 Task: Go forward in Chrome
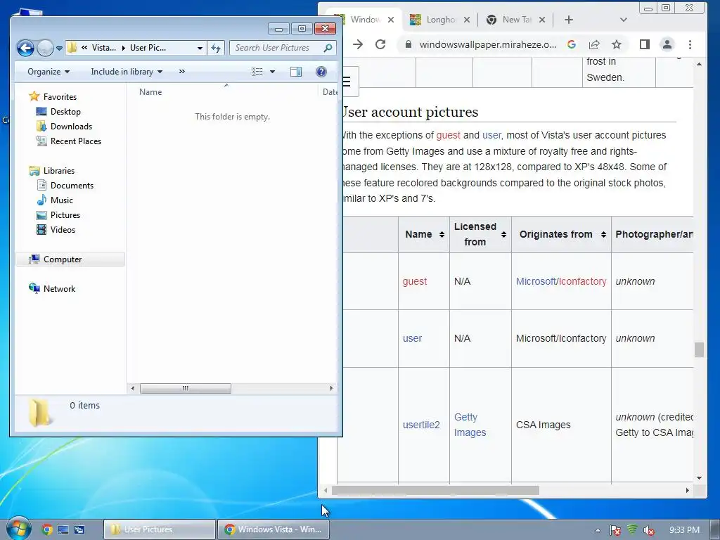pyautogui.click(x=358, y=44)
